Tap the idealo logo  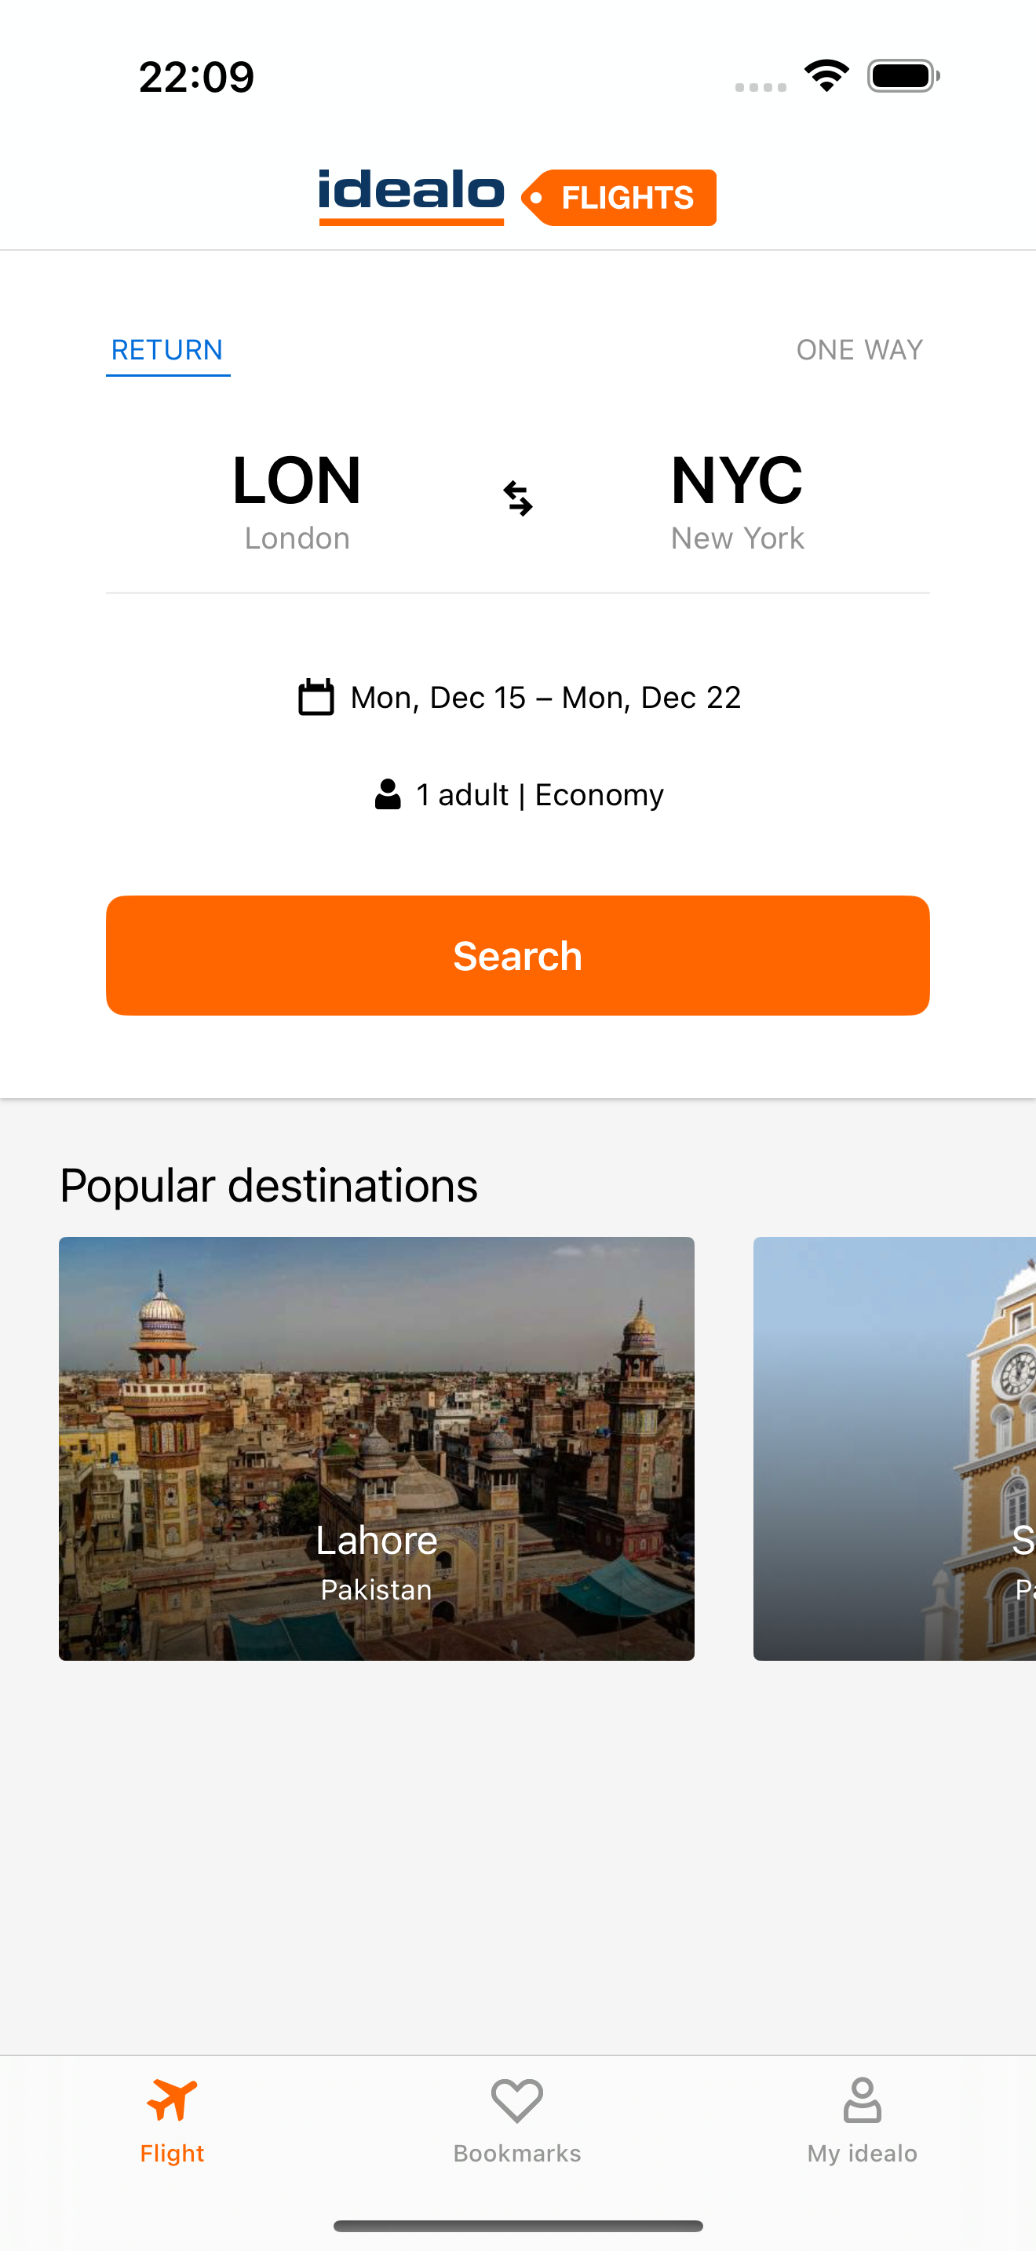coord(410,194)
